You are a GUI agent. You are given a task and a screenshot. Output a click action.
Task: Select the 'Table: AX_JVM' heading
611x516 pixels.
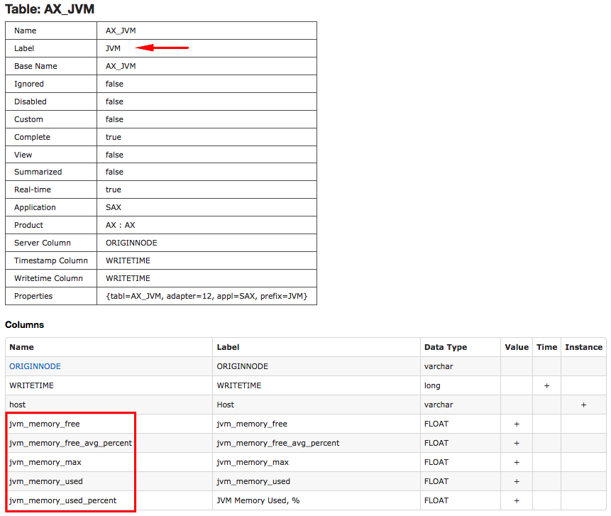(x=50, y=9)
